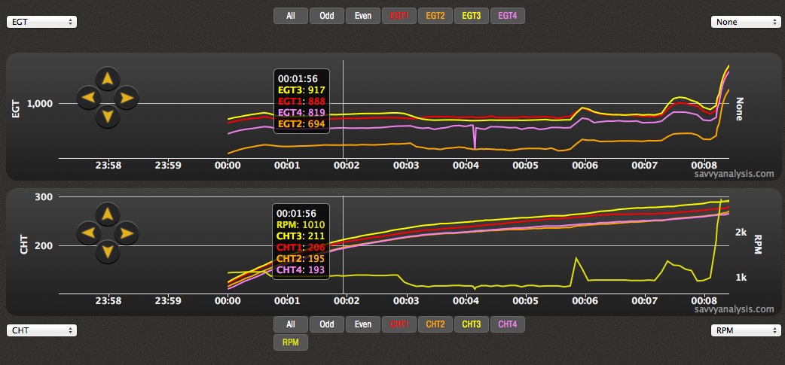Select Odd cylinders in top button row
The image size is (785, 365).
pos(326,15)
